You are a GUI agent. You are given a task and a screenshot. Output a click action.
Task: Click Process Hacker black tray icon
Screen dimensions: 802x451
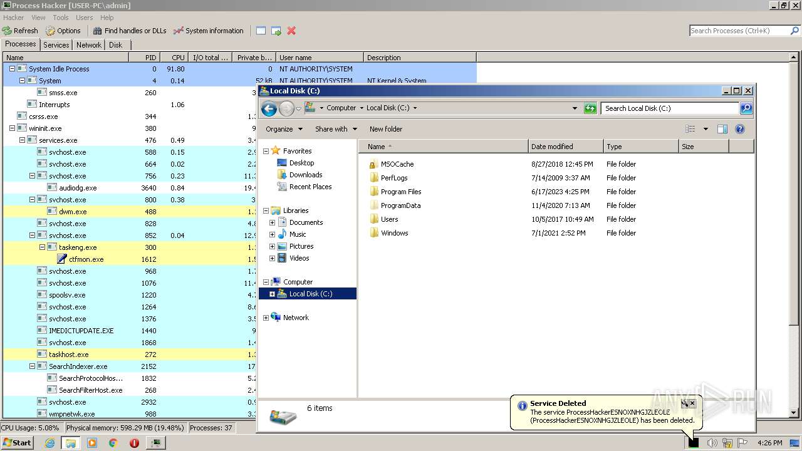694,443
